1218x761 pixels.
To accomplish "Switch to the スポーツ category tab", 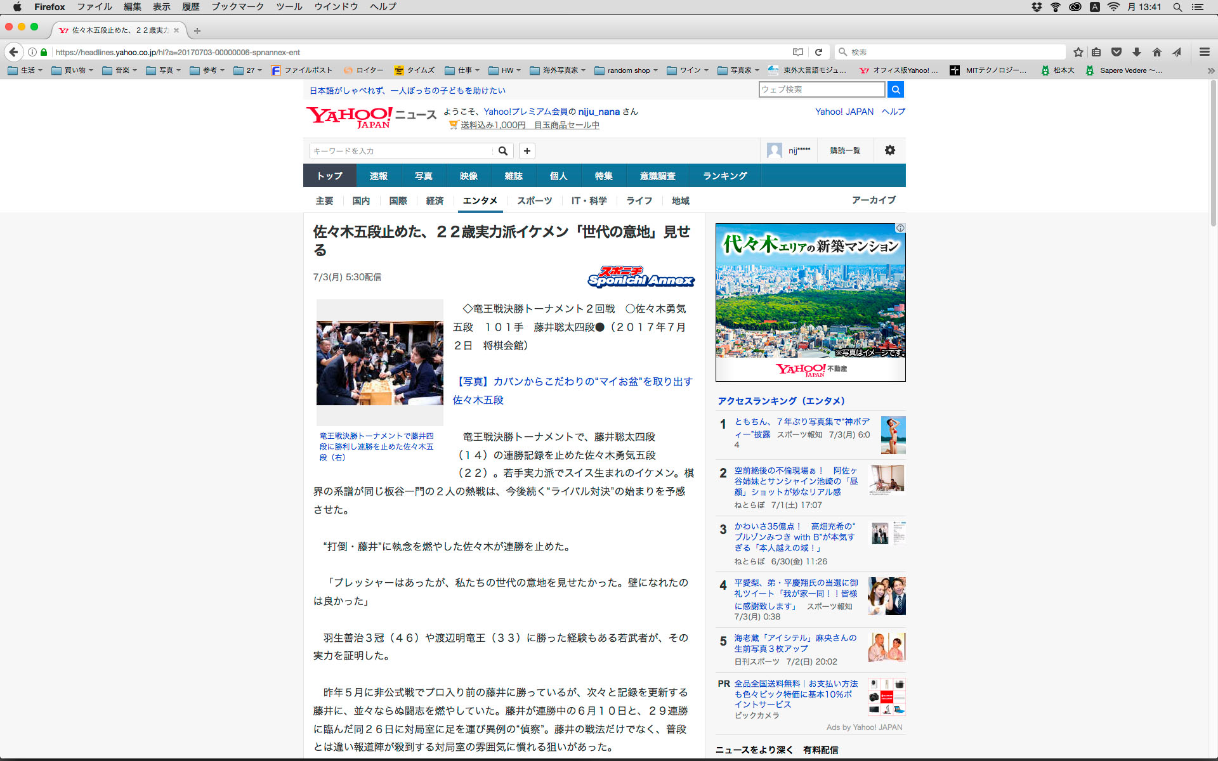I will coord(534,200).
